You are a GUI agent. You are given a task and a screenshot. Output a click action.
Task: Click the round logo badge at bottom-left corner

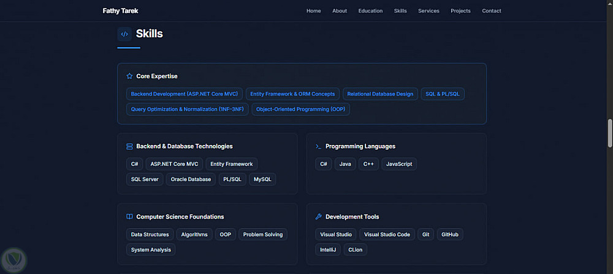(14, 261)
